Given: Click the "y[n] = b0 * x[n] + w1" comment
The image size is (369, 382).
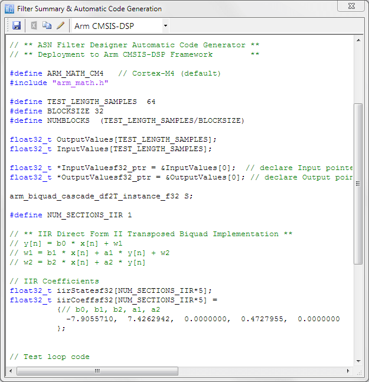Looking at the screenshot, I should 66,243.
